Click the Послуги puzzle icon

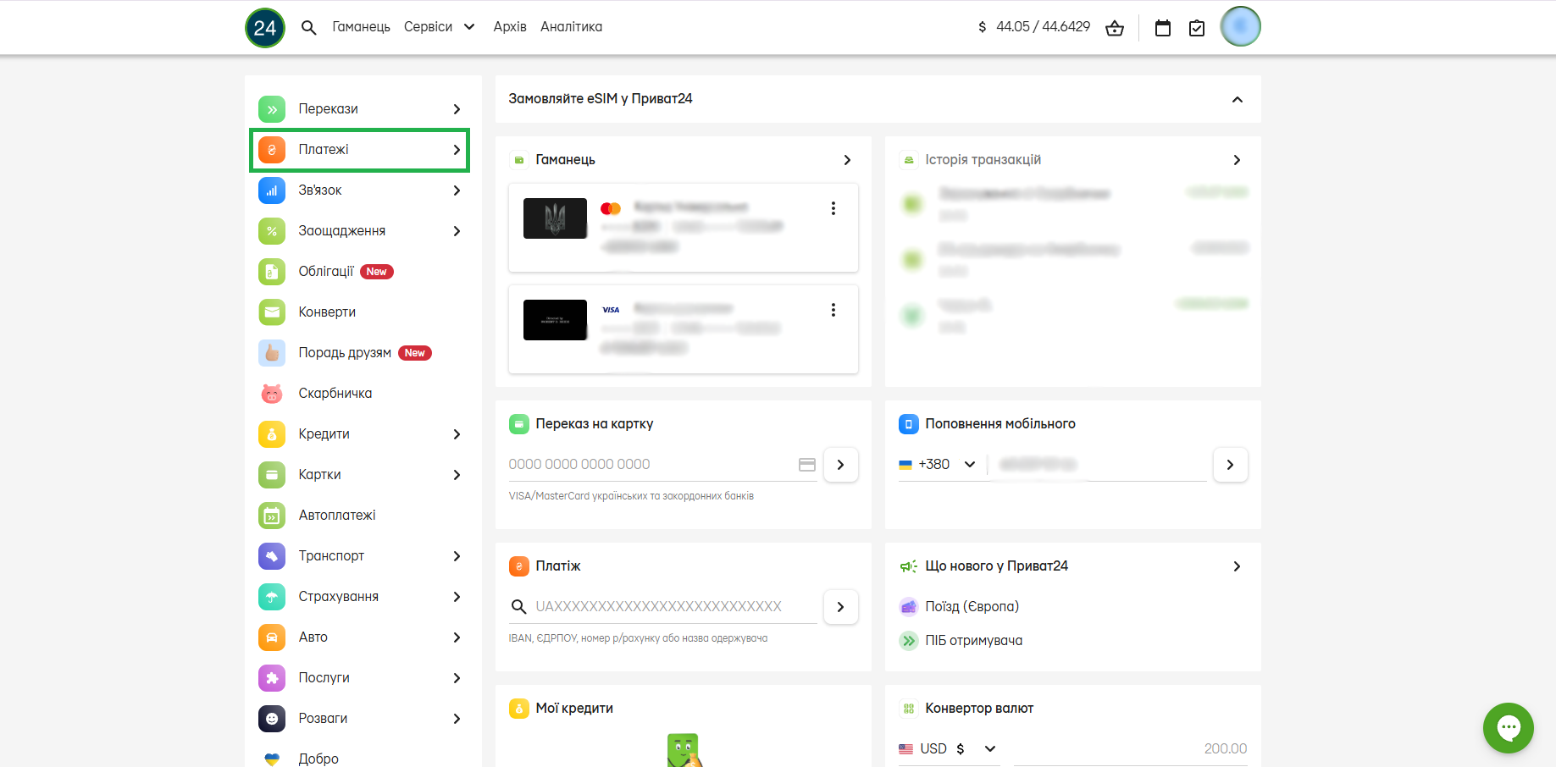(272, 678)
